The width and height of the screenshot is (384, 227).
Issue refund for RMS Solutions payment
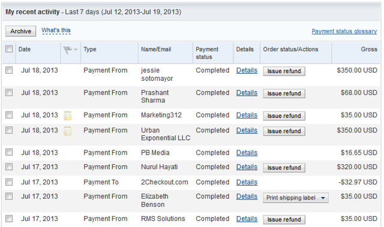(x=284, y=220)
